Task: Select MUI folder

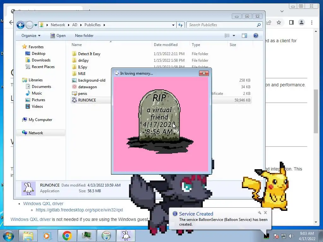Action: click(x=82, y=73)
